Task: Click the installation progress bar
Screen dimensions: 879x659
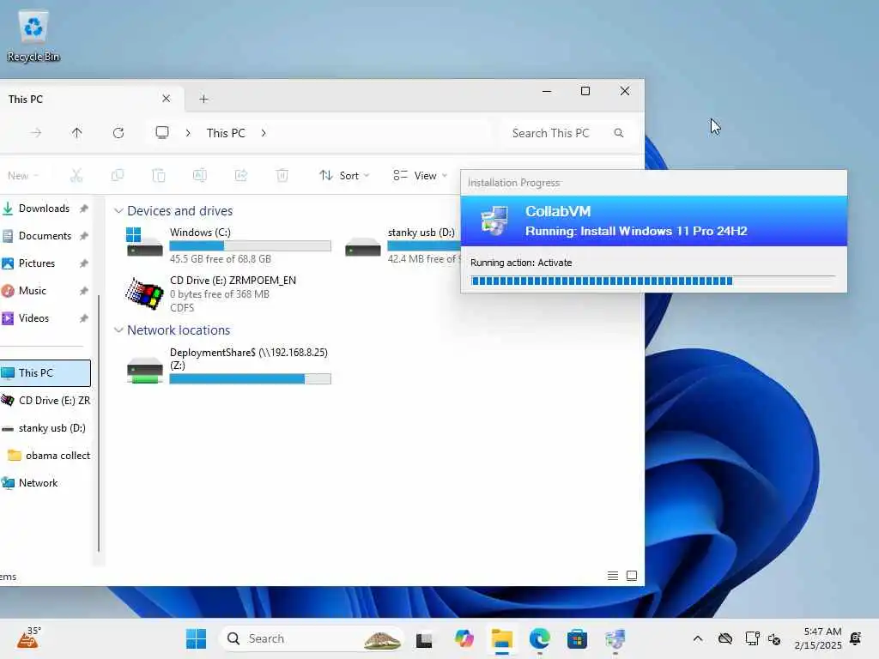Action: (653, 281)
